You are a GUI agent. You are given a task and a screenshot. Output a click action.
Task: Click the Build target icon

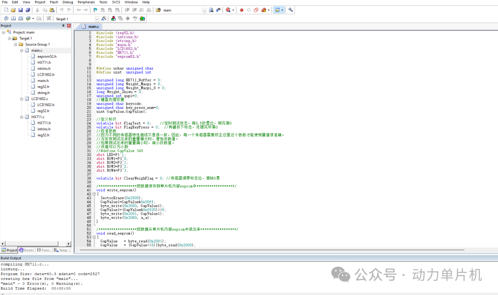[x=13, y=18]
